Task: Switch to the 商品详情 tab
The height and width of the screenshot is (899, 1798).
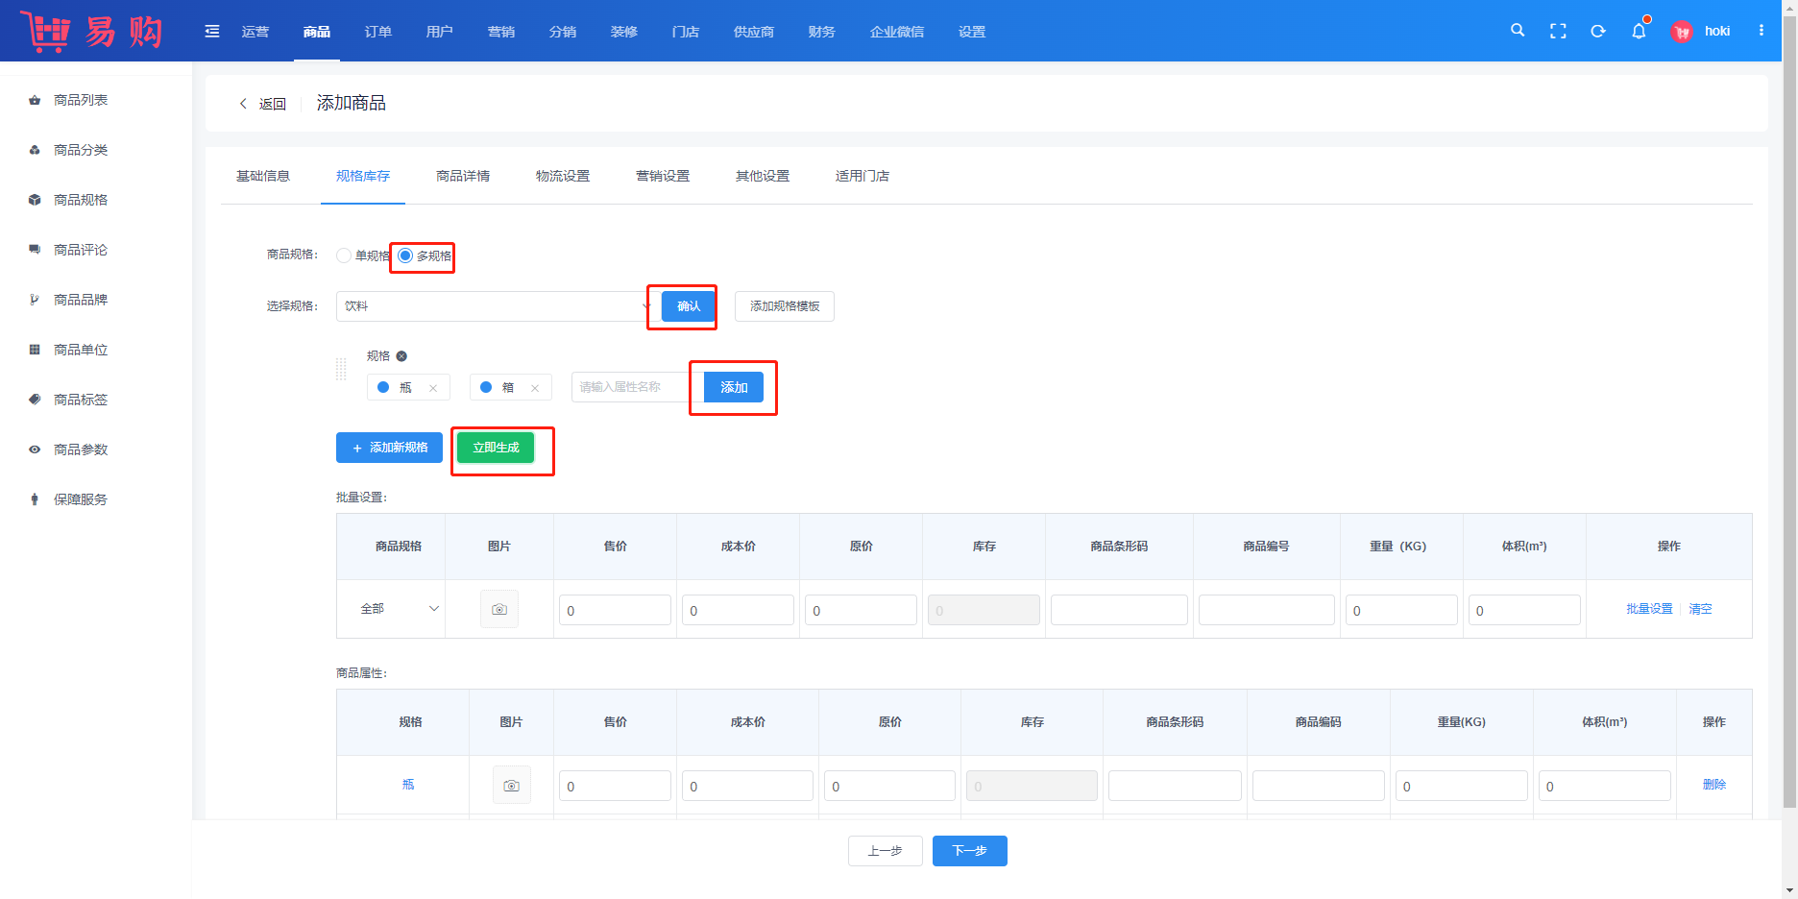Action: point(463,176)
